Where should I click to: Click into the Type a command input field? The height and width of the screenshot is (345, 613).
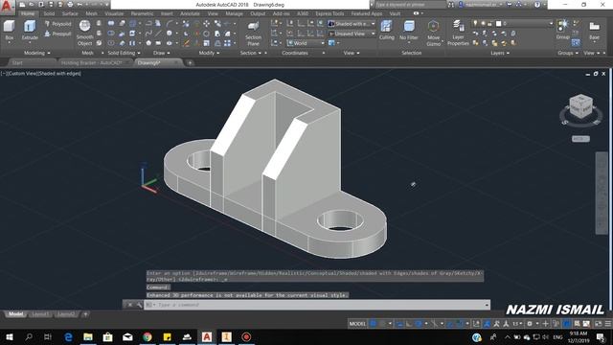tap(317, 305)
